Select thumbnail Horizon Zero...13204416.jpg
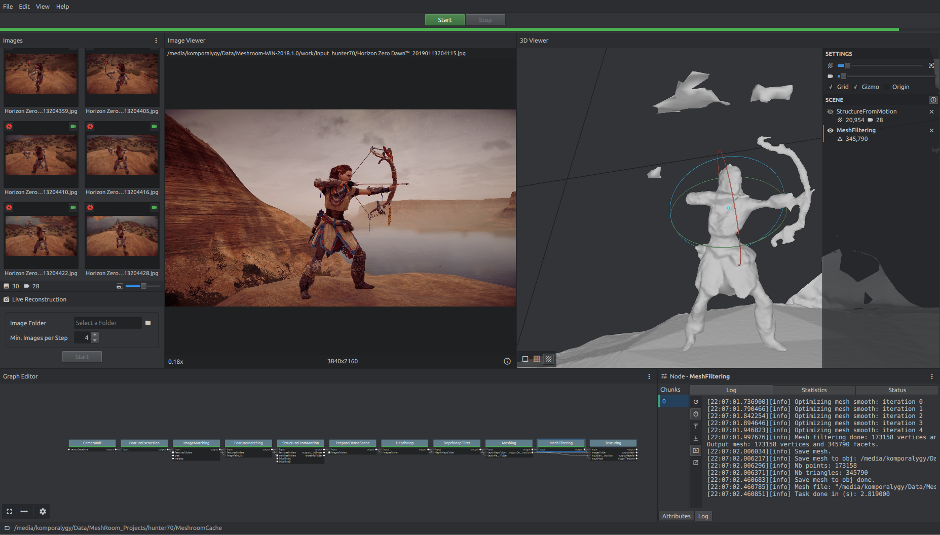This screenshot has height=535, width=940. point(122,159)
